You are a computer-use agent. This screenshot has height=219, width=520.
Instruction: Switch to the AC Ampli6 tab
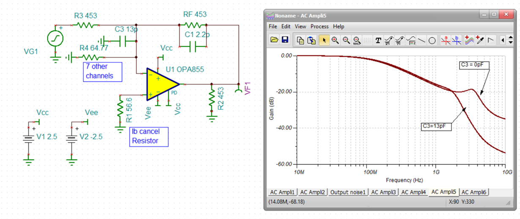pyautogui.click(x=474, y=192)
